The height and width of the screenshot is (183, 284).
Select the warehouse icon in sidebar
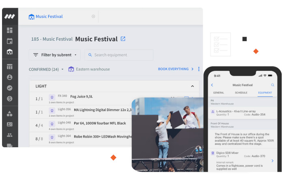click(10, 52)
